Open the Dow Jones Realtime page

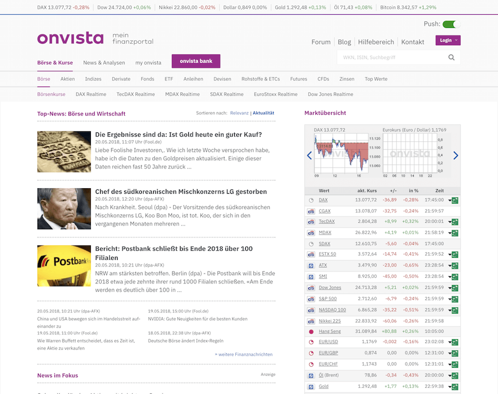tap(331, 94)
